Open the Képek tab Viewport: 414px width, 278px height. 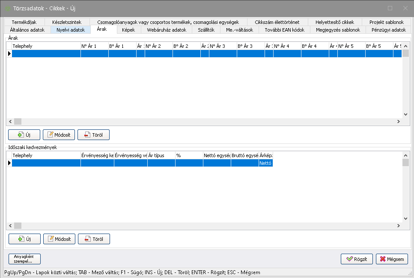(128, 30)
